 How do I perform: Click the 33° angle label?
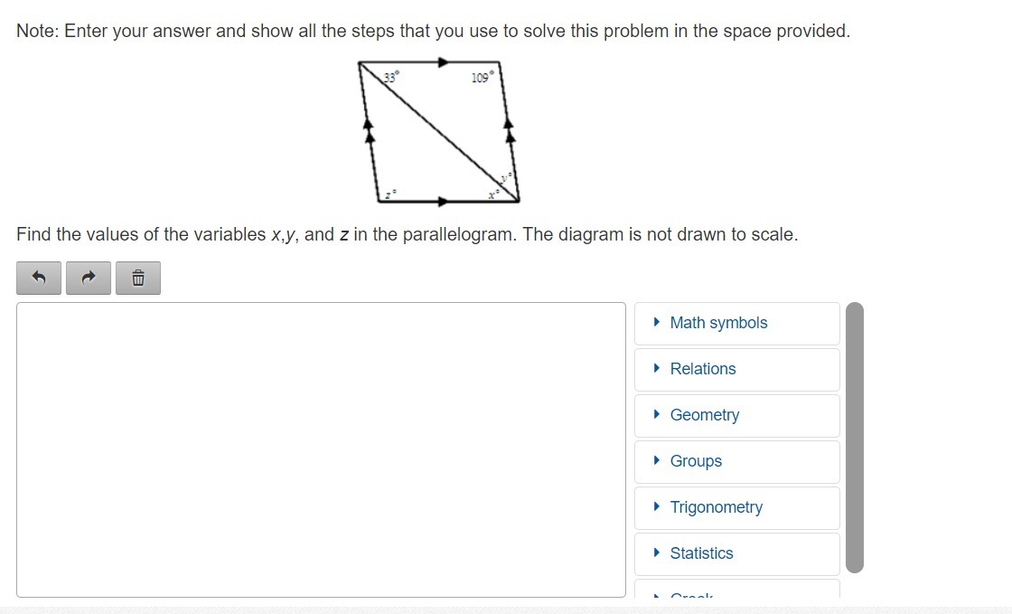point(390,78)
